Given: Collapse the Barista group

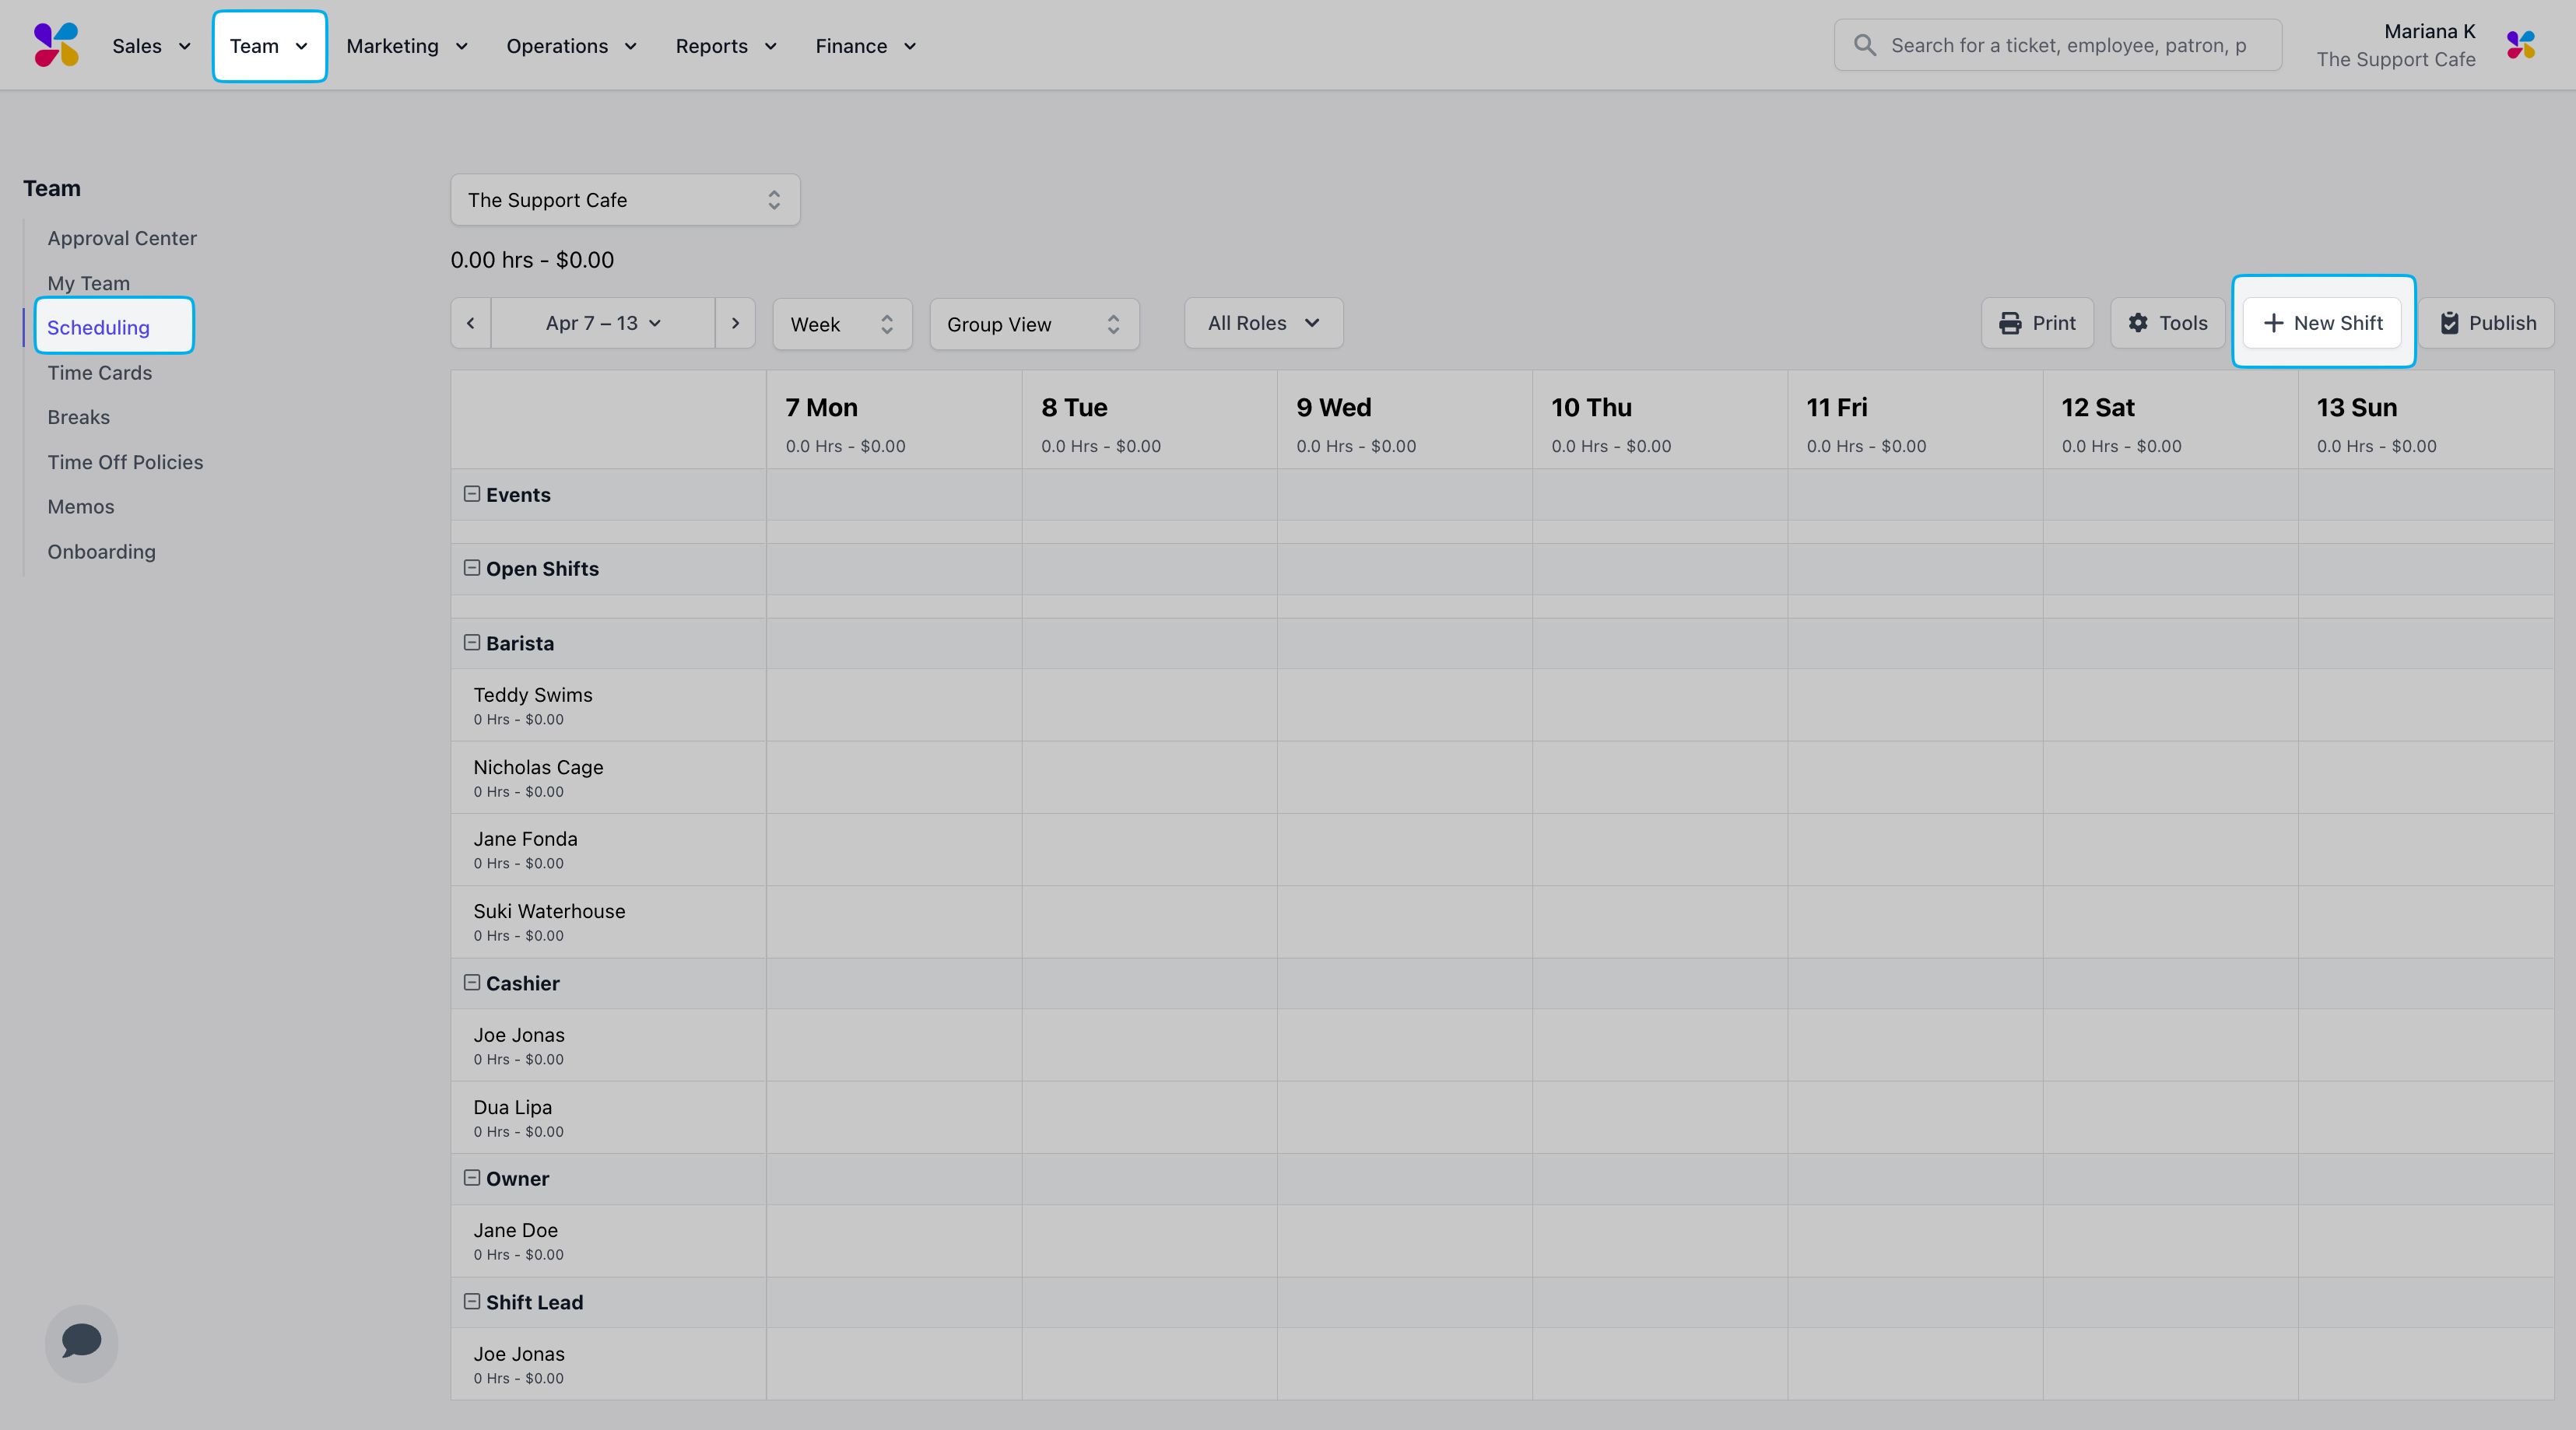Looking at the screenshot, I should pos(472,643).
